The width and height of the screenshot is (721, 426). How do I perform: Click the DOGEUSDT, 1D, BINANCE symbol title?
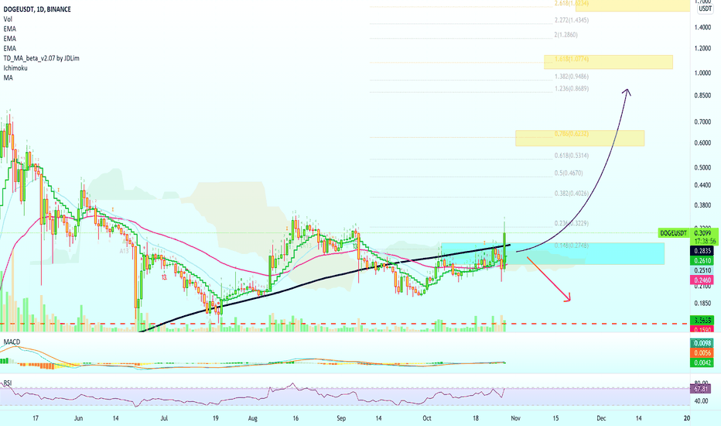(37, 9)
